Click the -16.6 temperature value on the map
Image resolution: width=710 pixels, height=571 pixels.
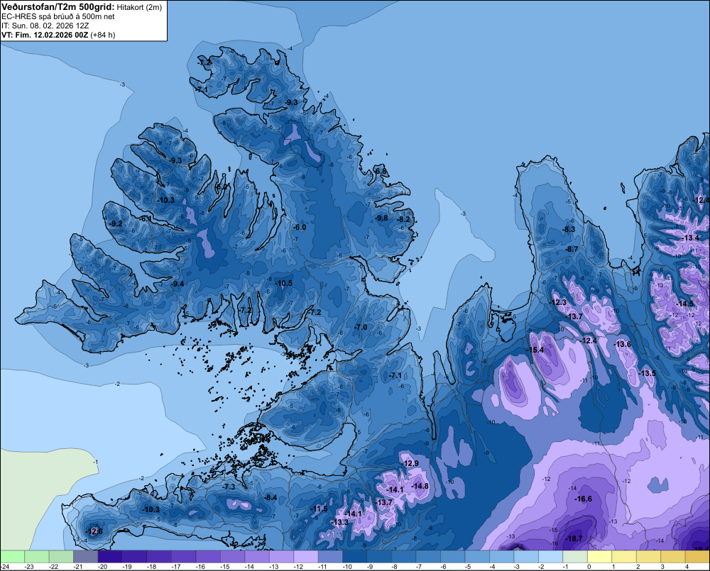pyautogui.click(x=583, y=499)
